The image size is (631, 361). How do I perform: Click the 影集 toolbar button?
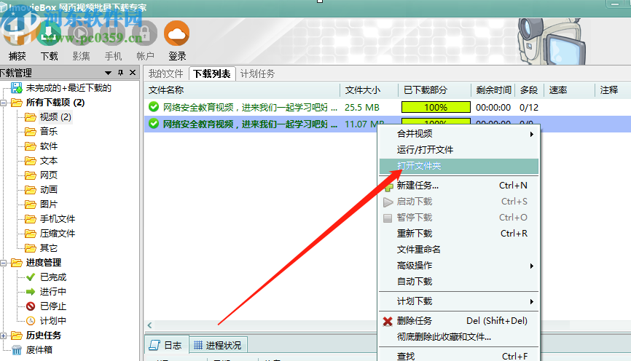(81, 40)
